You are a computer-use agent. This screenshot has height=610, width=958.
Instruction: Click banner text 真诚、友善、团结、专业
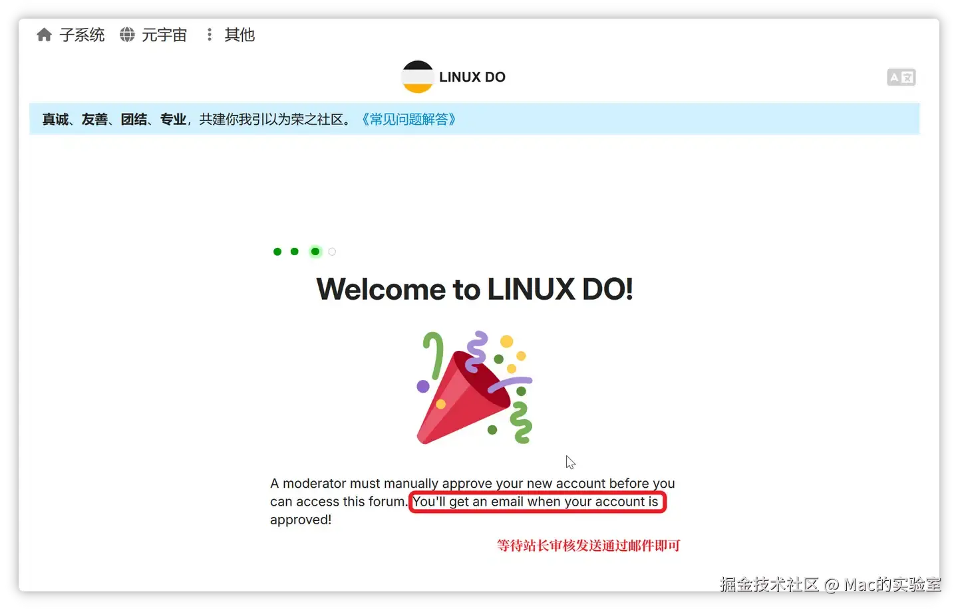click(114, 120)
